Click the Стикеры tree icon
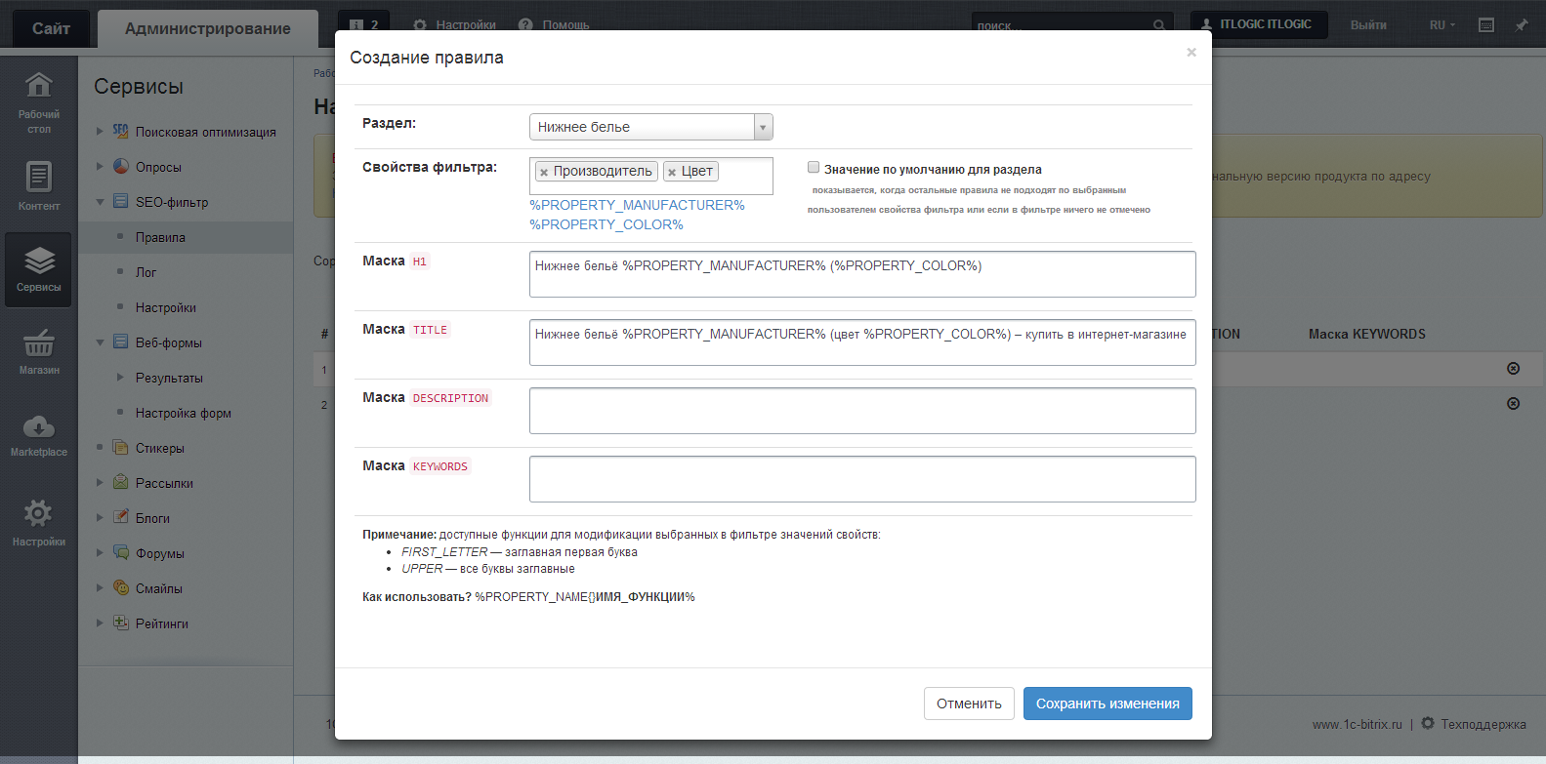1546x764 pixels. [x=121, y=447]
